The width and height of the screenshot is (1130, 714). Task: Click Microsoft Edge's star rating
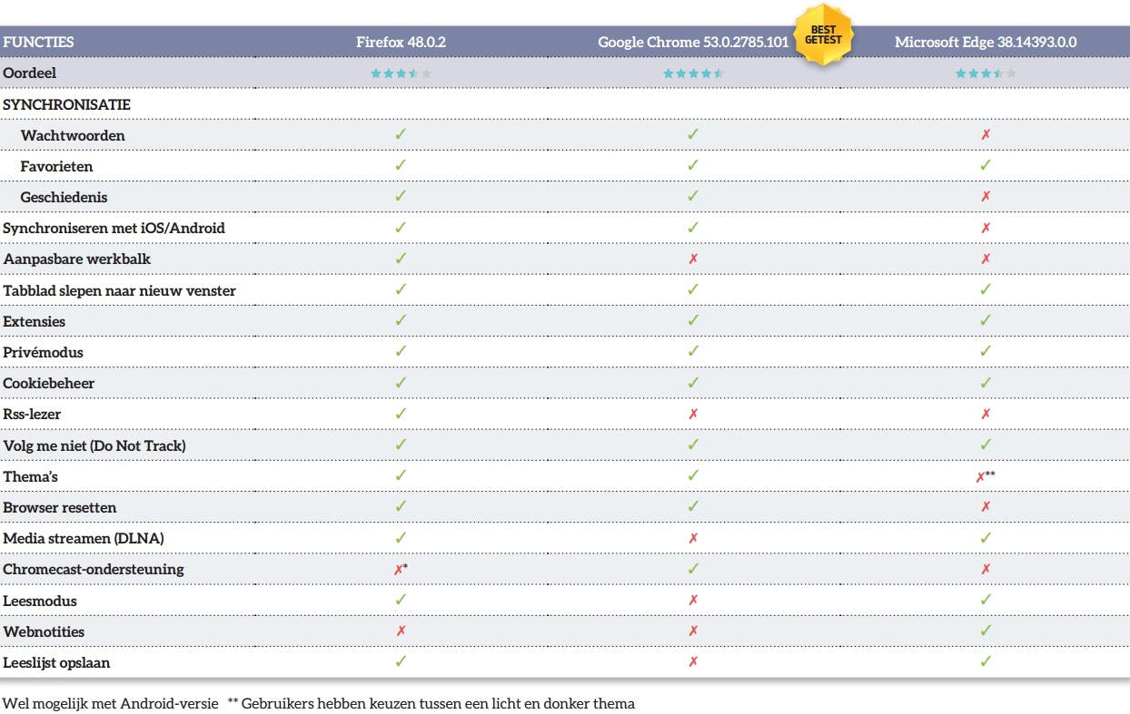click(986, 73)
